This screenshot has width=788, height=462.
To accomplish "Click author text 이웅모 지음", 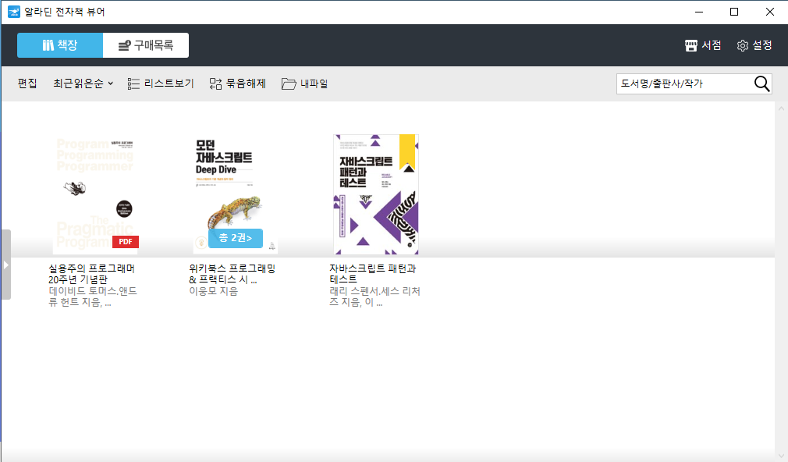I will click(x=214, y=291).
